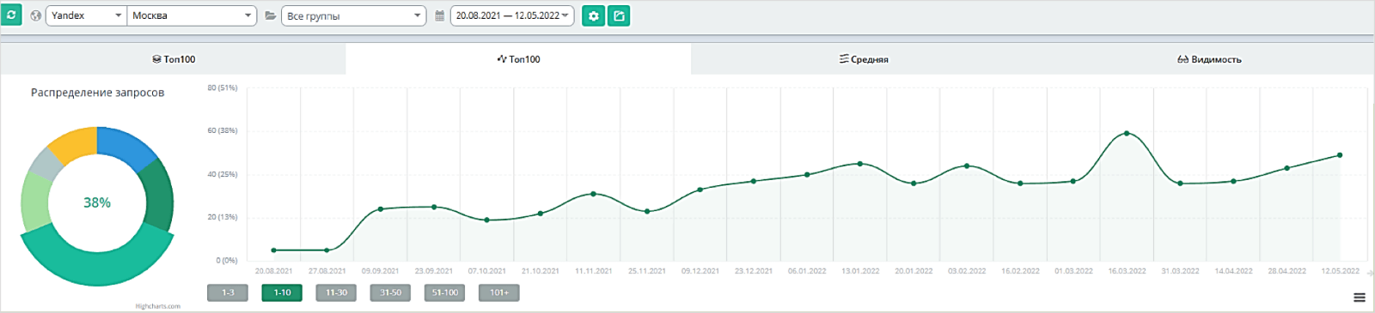Toggle the 51-100 range series
The width and height of the screenshot is (1375, 313).
(x=445, y=292)
